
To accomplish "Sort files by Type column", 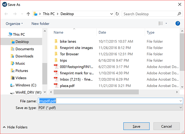I will pos(150,32).
